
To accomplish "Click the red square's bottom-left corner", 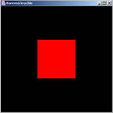I will [x=37, y=78].
